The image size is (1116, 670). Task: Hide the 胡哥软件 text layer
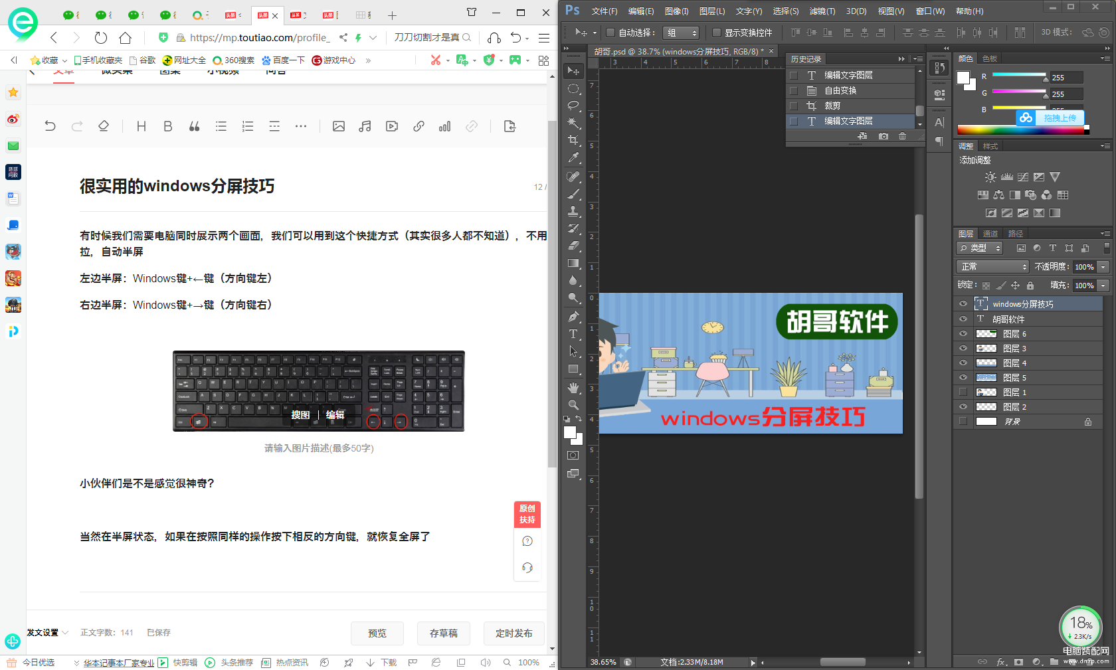pyautogui.click(x=963, y=319)
